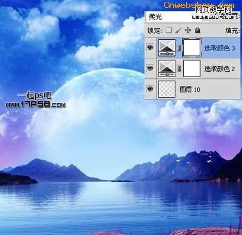Toggle lock position move icon

click(188, 30)
